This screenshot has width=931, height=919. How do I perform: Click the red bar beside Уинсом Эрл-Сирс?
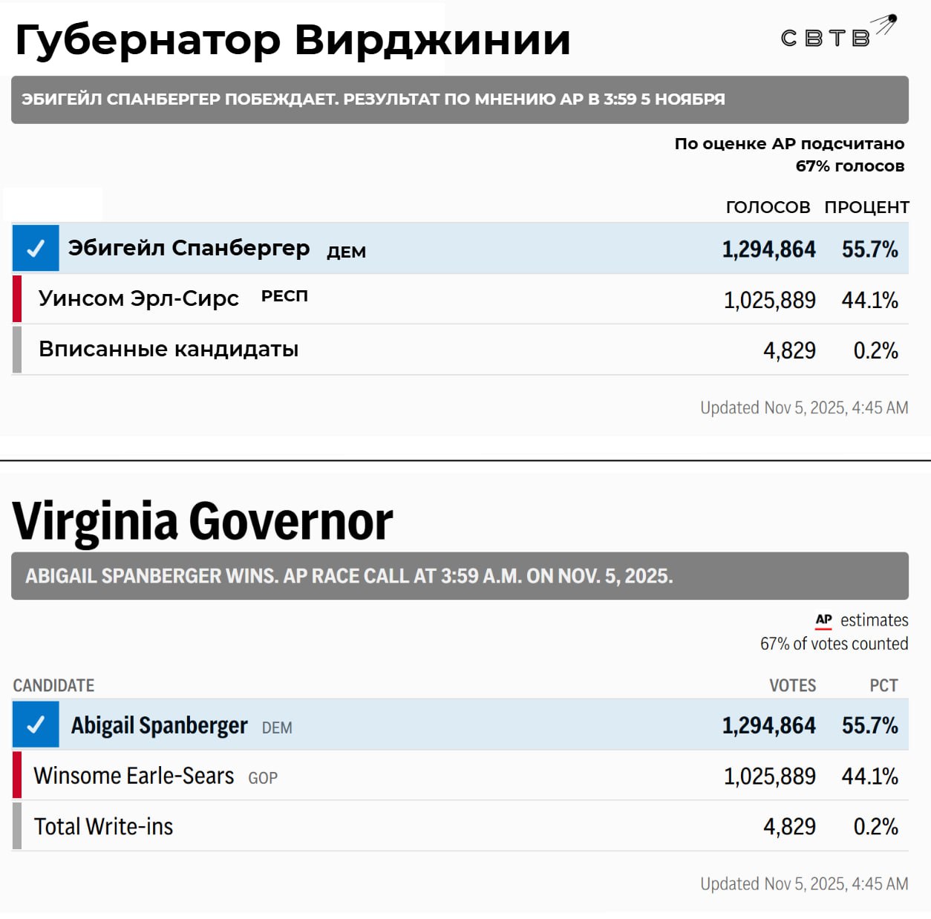coord(17,299)
